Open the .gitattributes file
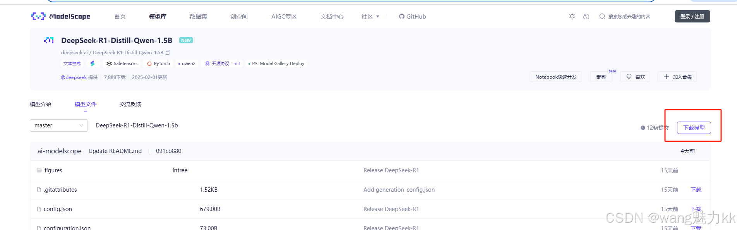The width and height of the screenshot is (737, 230). tap(60, 190)
